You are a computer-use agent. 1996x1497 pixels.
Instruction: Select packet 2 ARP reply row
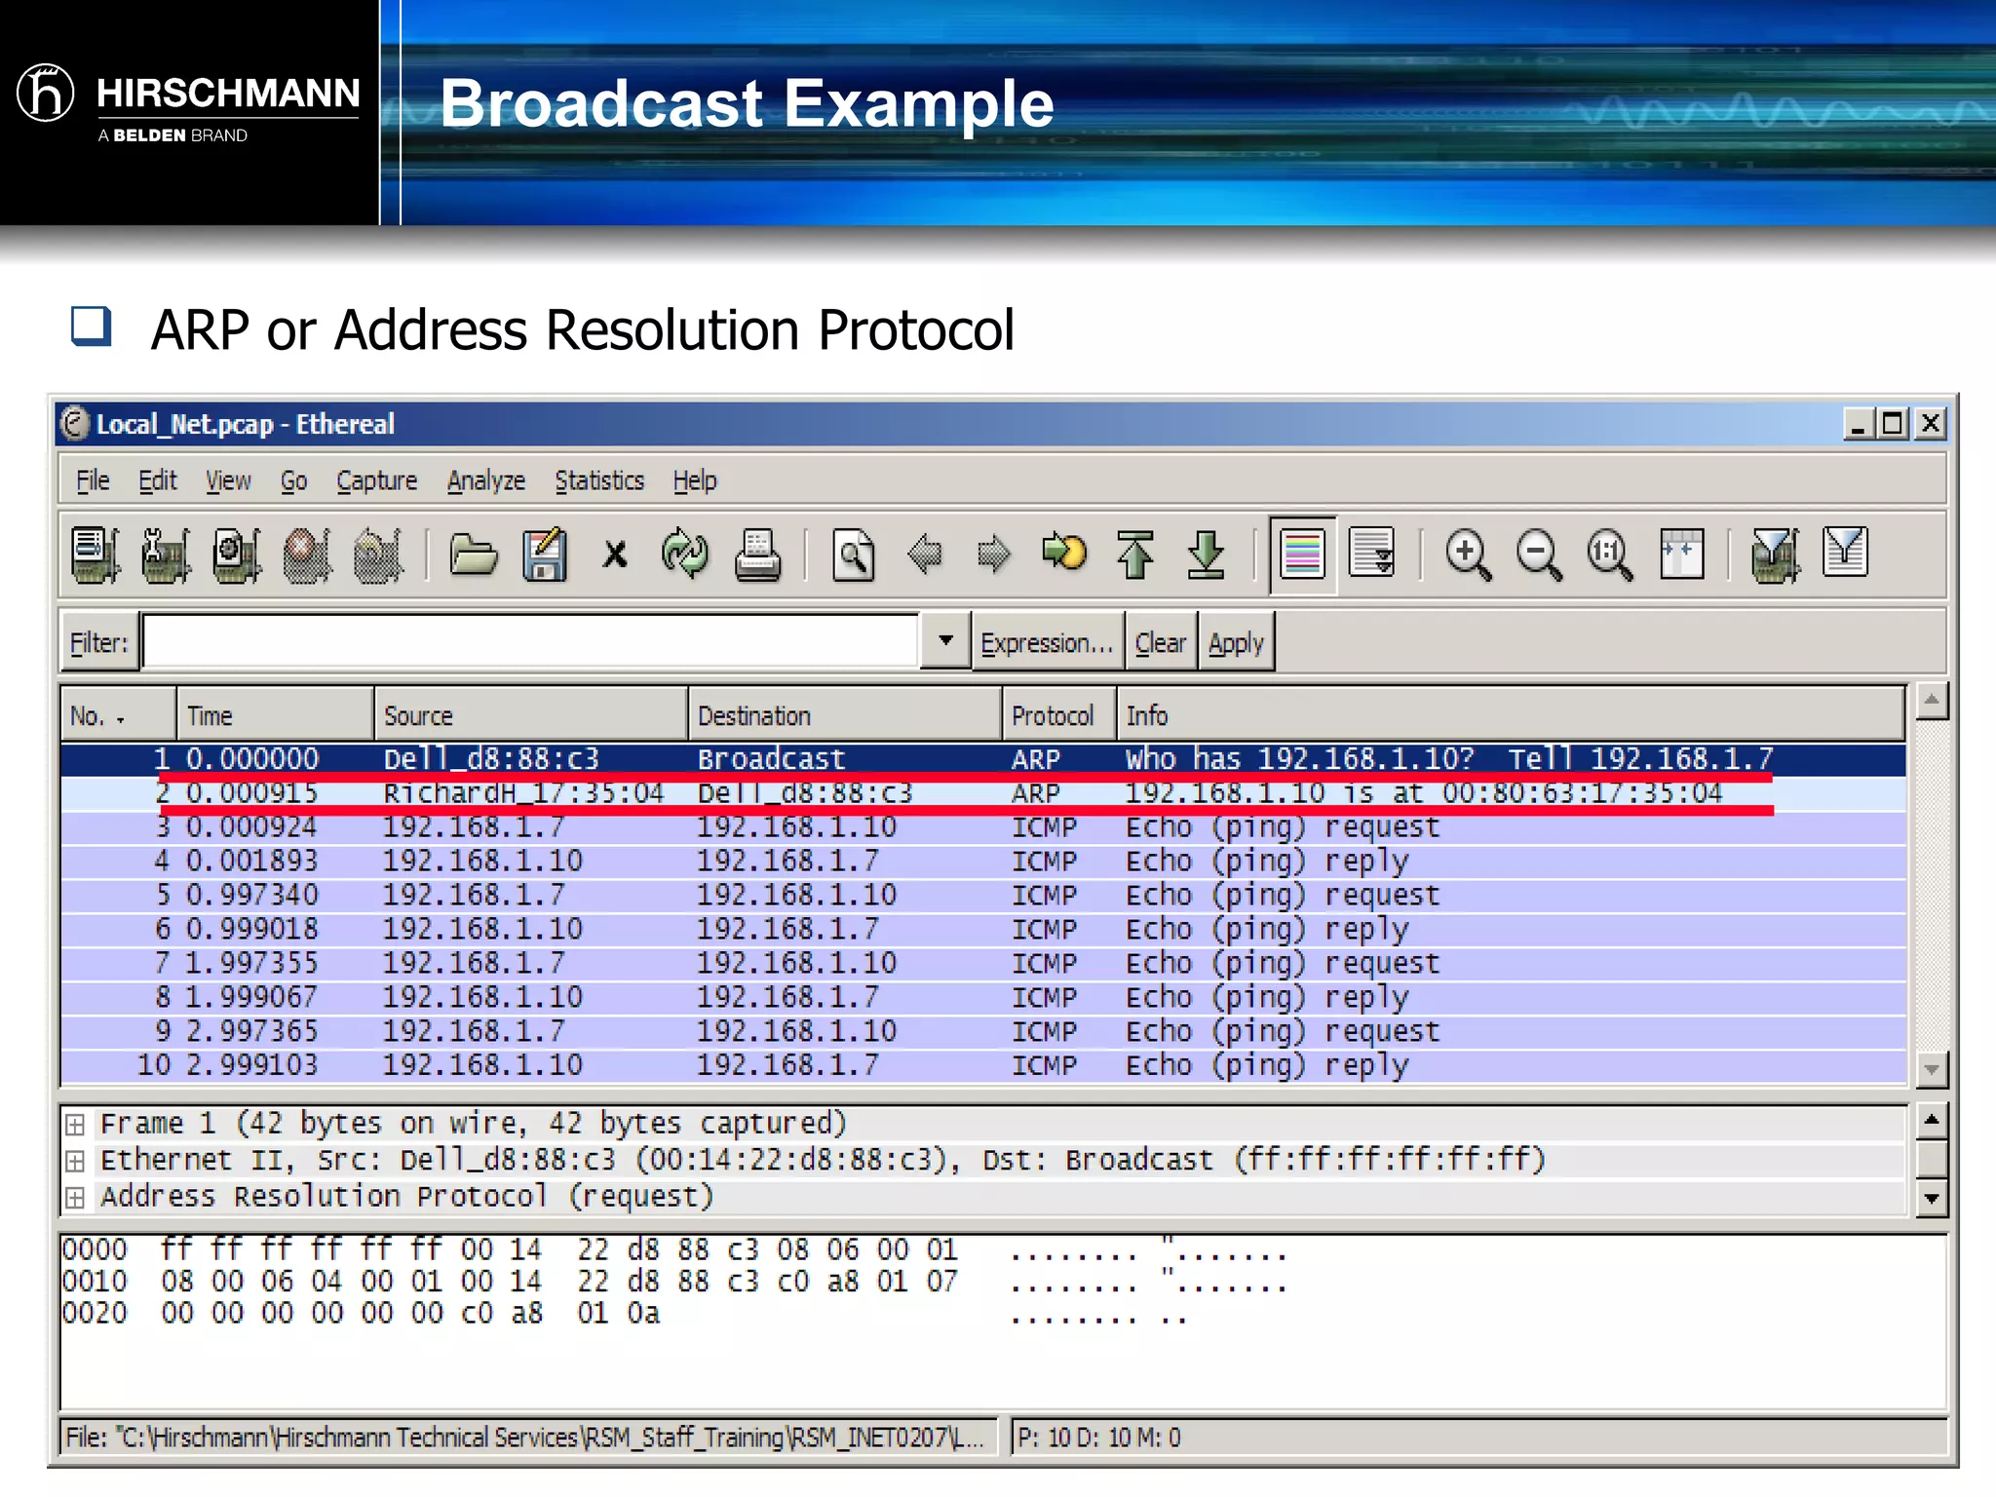(982, 793)
